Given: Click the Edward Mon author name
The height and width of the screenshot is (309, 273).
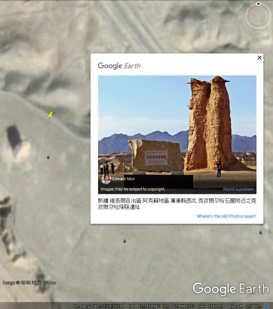Looking at the screenshot, I should pyautogui.click(x=124, y=179).
